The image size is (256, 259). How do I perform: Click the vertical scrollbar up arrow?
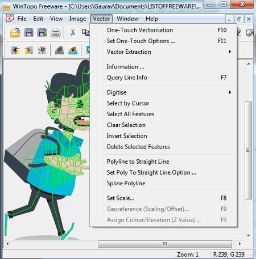tap(249, 64)
